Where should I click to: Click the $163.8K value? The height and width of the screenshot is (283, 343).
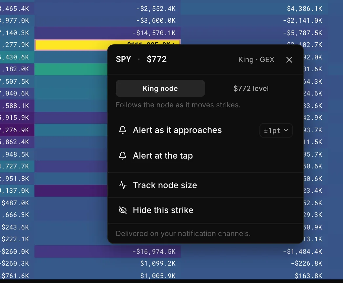(x=308, y=275)
